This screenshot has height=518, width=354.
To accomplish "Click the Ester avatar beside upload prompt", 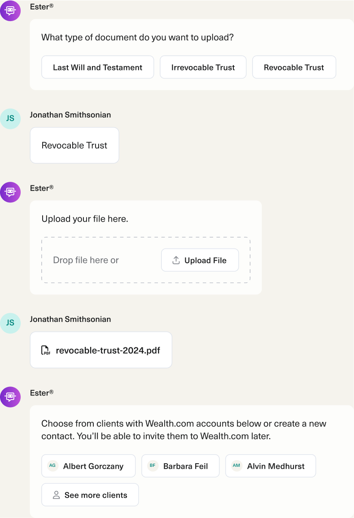I will (x=10, y=192).
